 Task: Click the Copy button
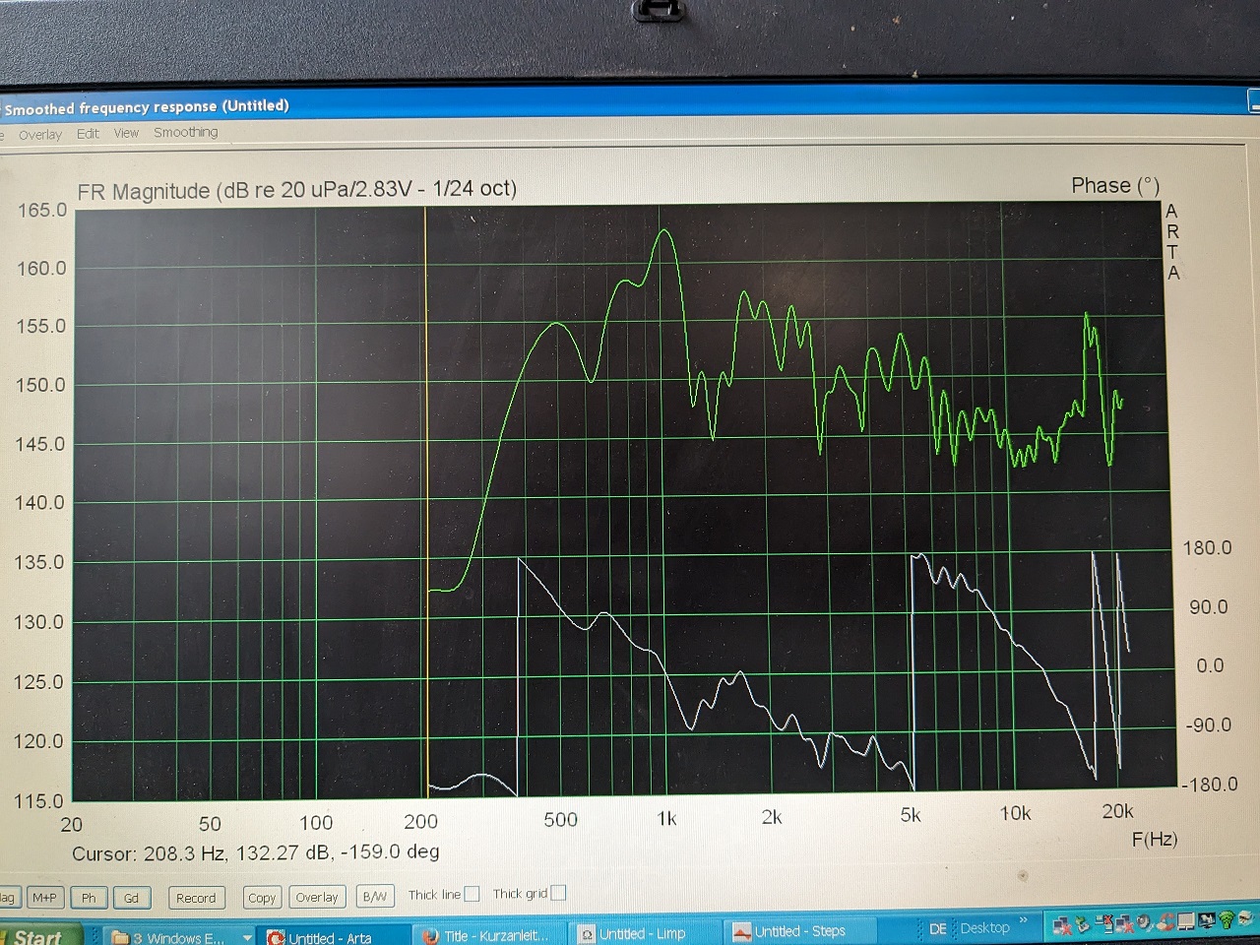click(x=262, y=898)
